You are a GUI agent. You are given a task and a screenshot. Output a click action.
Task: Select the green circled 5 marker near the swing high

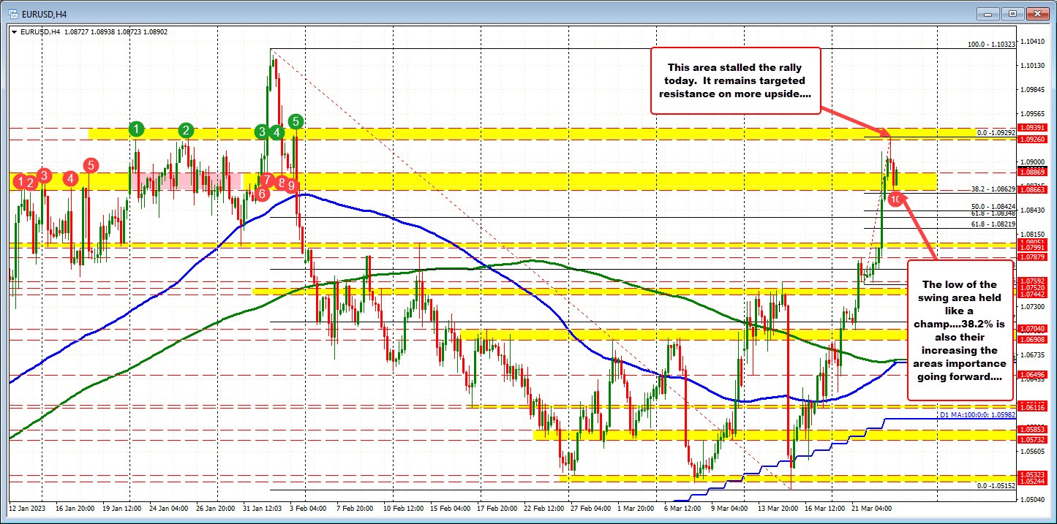click(x=296, y=124)
